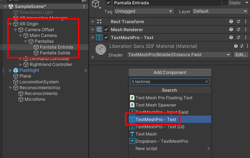Open TextMeshPro - Text component kebab menu
This screenshot has height=158, width=250.
tap(246, 38)
